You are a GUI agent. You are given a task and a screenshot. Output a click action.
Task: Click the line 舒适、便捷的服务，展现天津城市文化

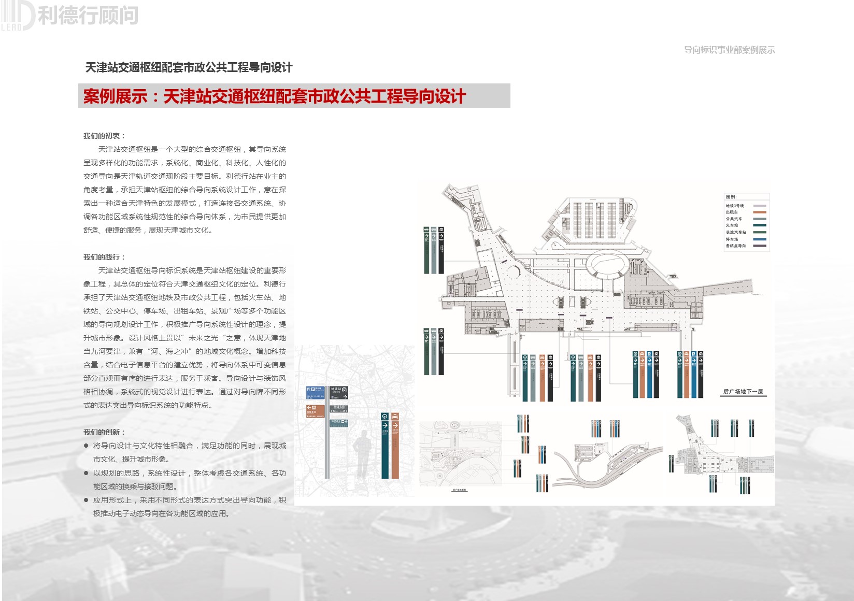click(x=148, y=230)
